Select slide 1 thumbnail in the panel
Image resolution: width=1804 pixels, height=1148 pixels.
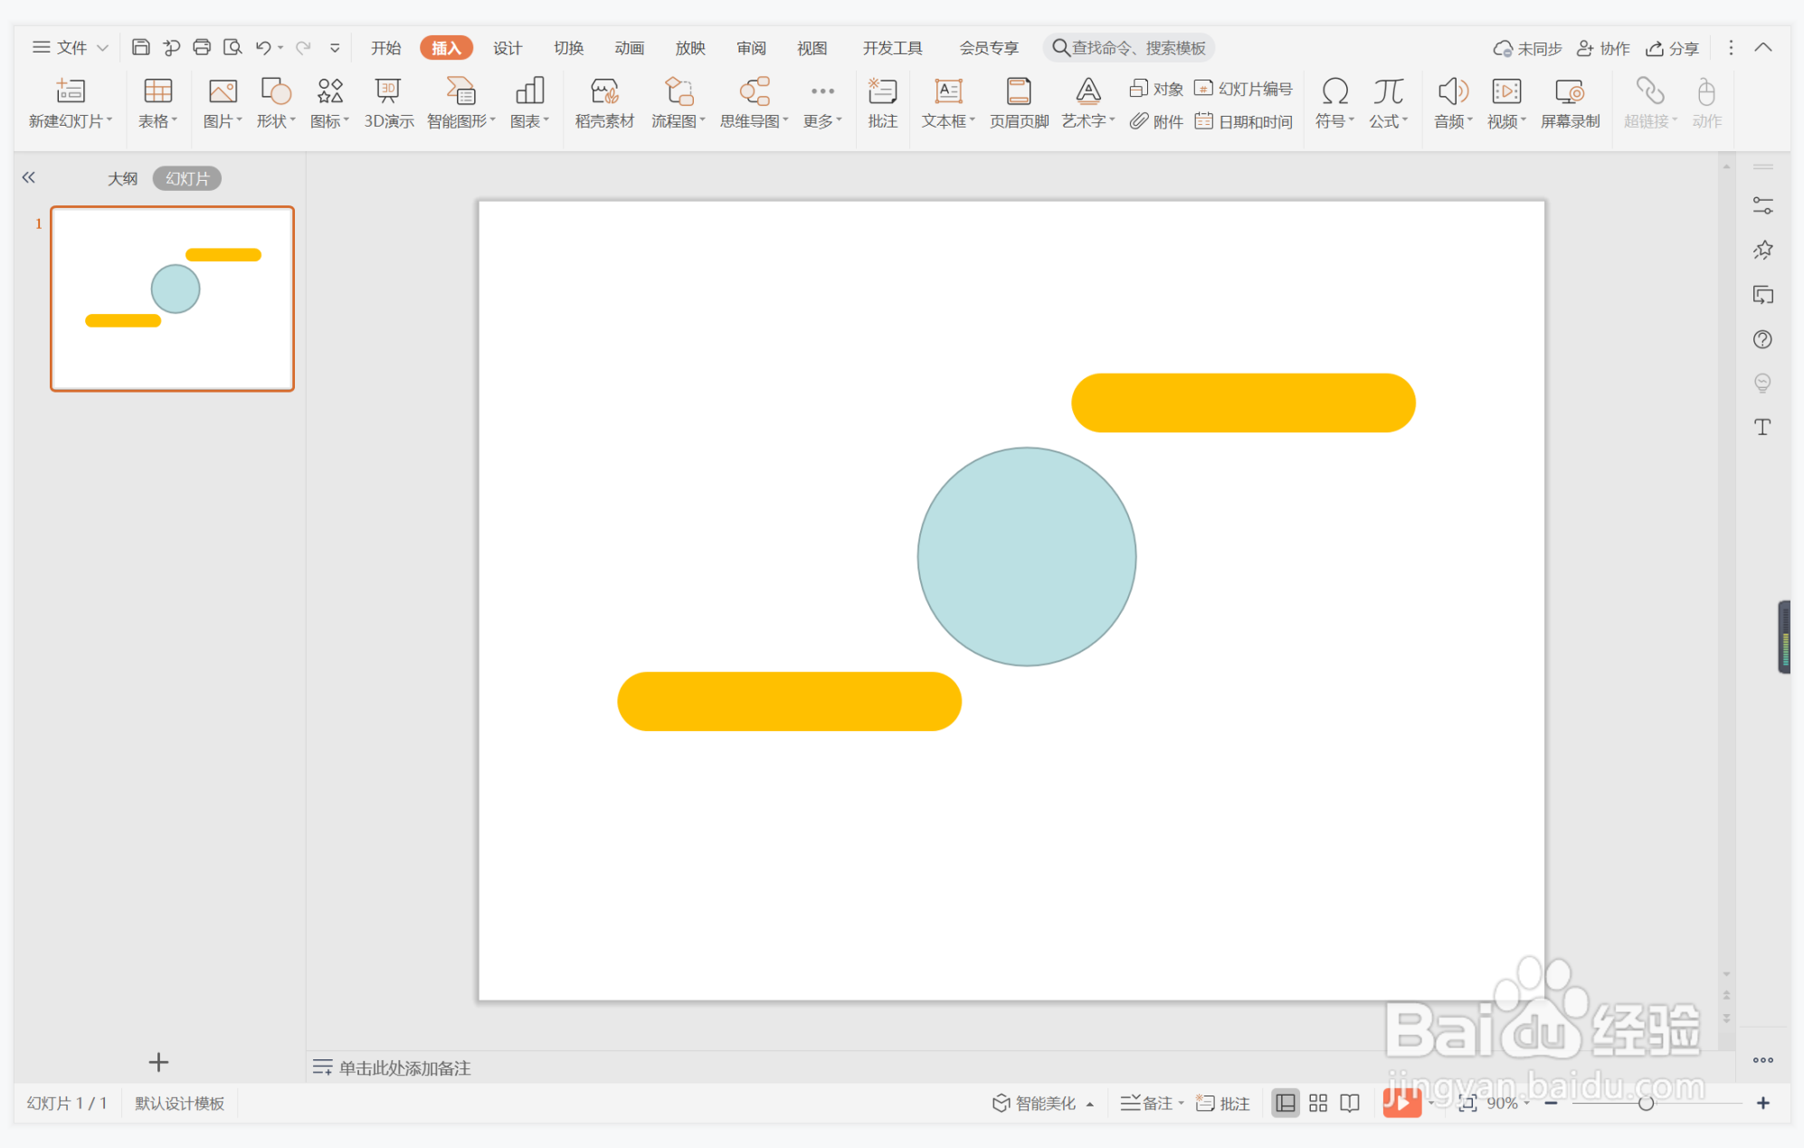(172, 299)
